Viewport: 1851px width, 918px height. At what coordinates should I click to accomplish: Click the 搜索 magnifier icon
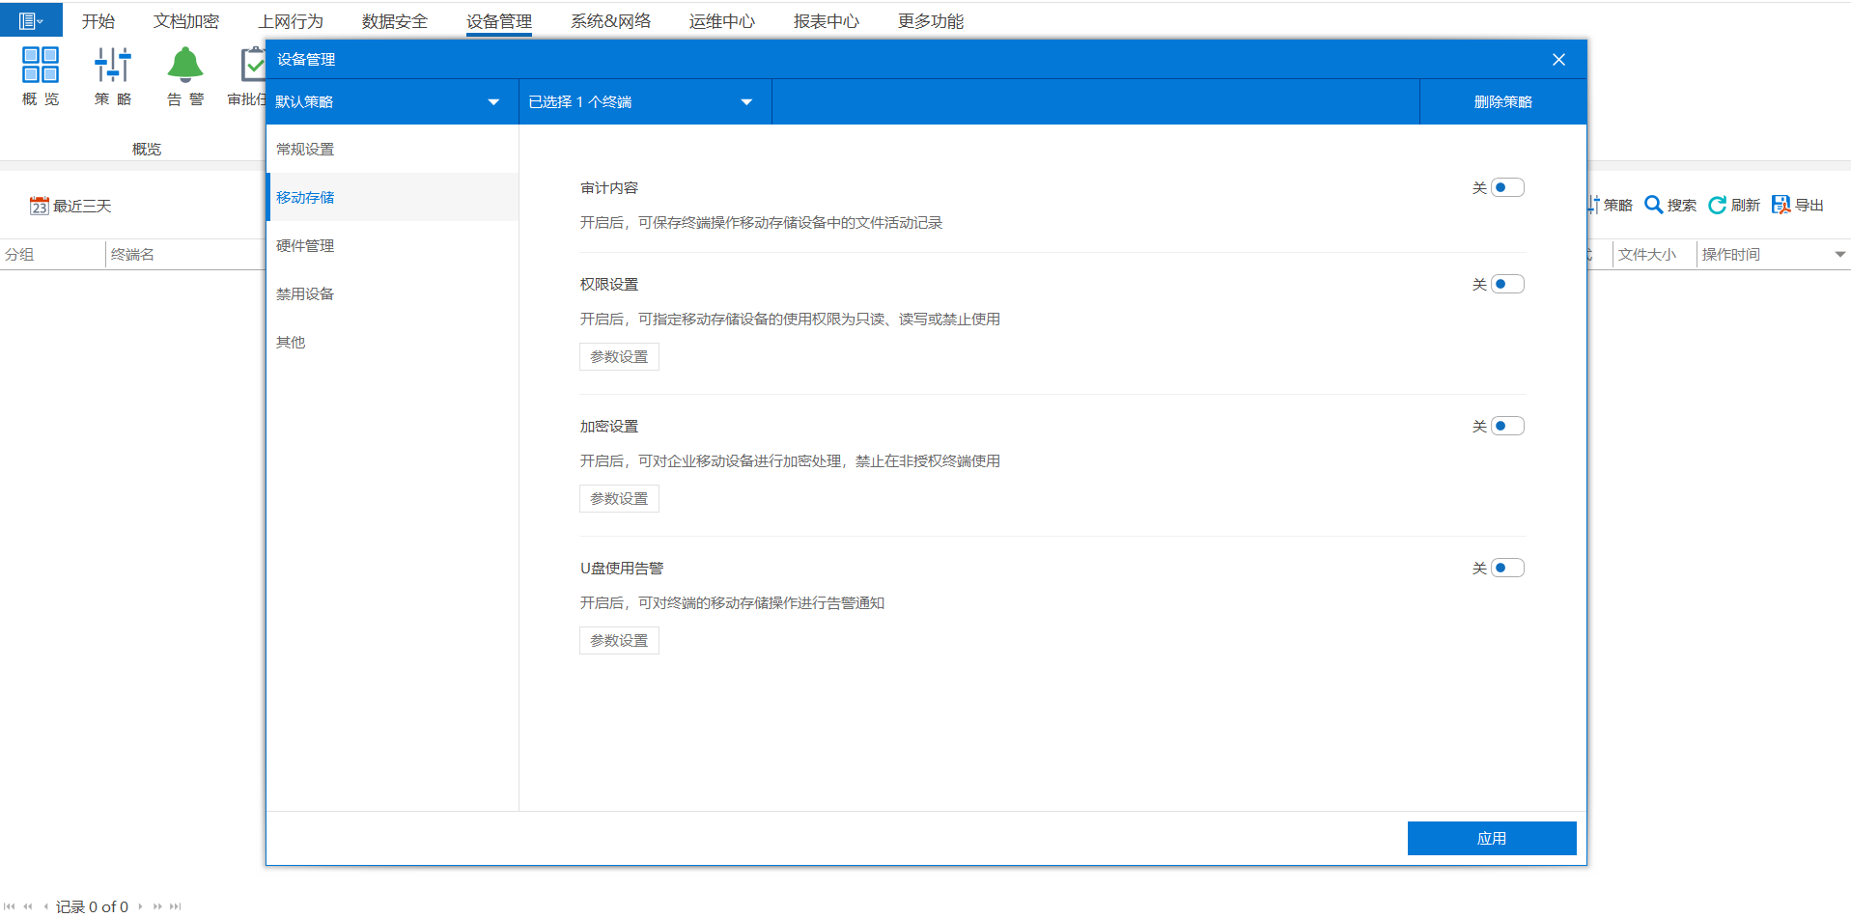(x=1653, y=205)
